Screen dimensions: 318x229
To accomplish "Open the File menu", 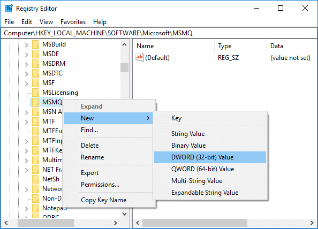I will (x=9, y=22).
